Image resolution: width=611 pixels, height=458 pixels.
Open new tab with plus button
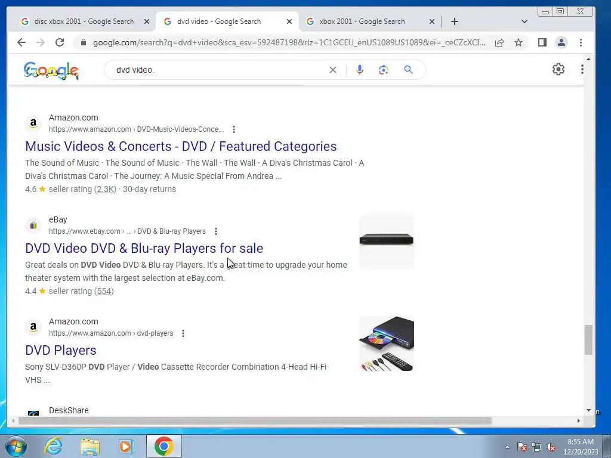pos(454,21)
